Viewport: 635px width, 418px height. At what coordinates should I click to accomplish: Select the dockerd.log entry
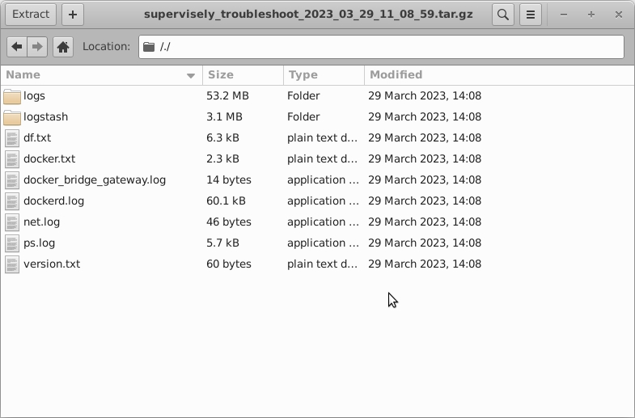click(54, 201)
